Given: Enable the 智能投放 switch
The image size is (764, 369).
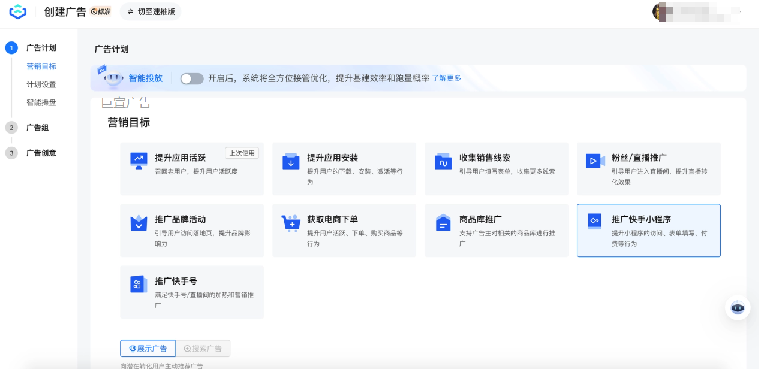Looking at the screenshot, I should pyautogui.click(x=191, y=78).
